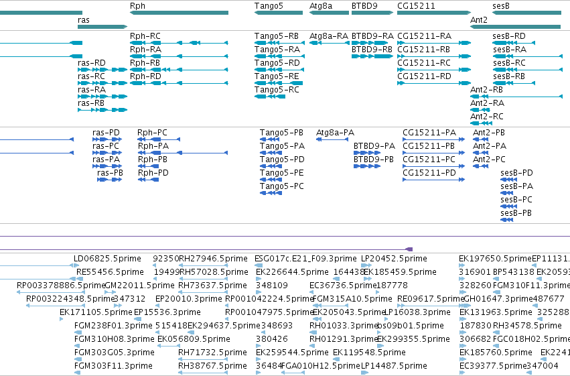Screen dimensions: 570x376
Task: Select transcript Tango5-RA
Action: [x=277, y=50]
